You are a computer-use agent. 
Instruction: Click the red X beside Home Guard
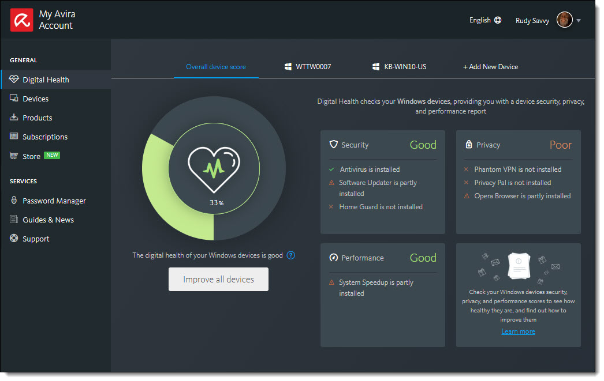click(x=331, y=207)
